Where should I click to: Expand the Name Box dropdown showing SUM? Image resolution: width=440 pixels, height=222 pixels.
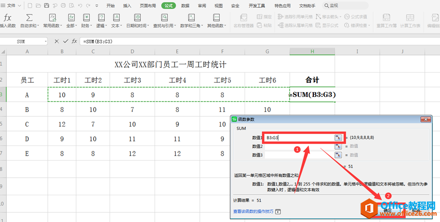pos(45,41)
